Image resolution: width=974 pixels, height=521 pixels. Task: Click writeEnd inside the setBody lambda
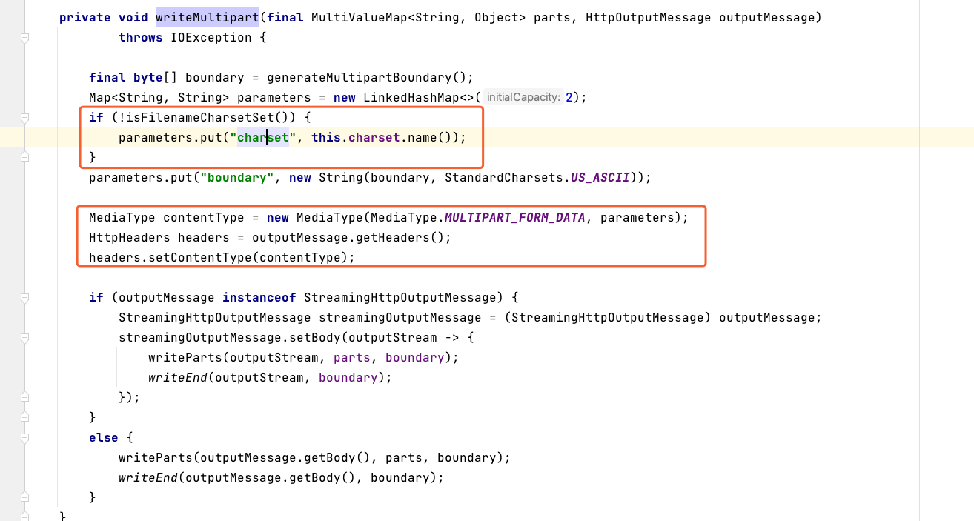point(178,377)
